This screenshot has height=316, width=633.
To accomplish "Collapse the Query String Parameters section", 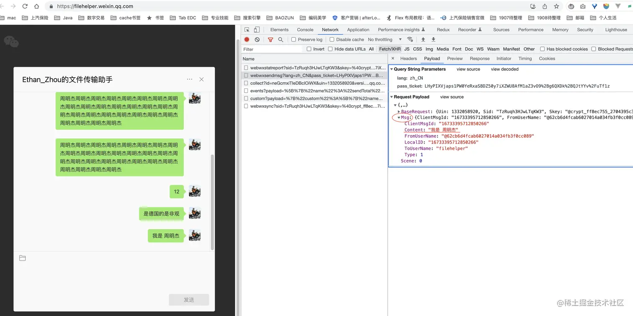I will [x=391, y=69].
